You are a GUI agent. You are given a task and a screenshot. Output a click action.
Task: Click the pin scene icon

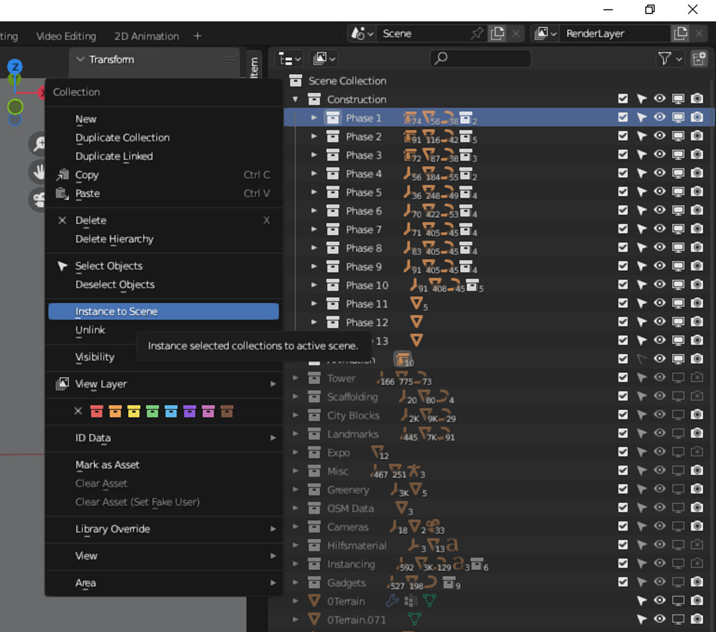click(x=477, y=34)
